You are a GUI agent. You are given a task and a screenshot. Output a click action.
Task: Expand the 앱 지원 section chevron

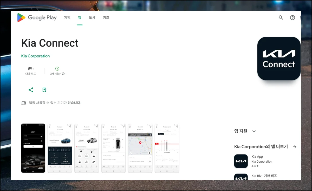pyautogui.click(x=254, y=131)
